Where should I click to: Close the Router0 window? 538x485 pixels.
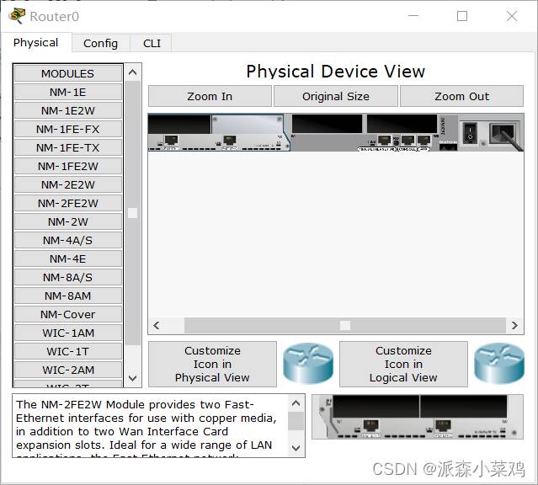click(x=512, y=16)
